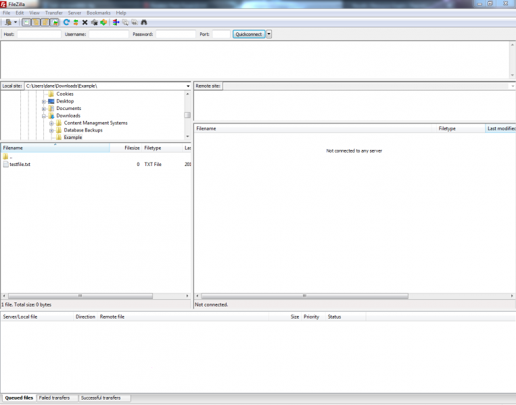The height and width of the screenshot is (405, 516).
Task: Select Documents folder in tree
Action: click(x=68, y=109)
